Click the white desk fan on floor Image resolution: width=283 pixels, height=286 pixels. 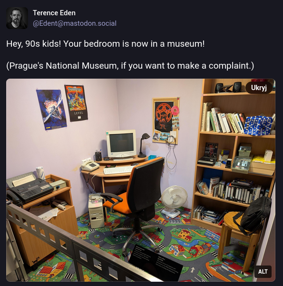pyautogui.click(x=174, y=201)
